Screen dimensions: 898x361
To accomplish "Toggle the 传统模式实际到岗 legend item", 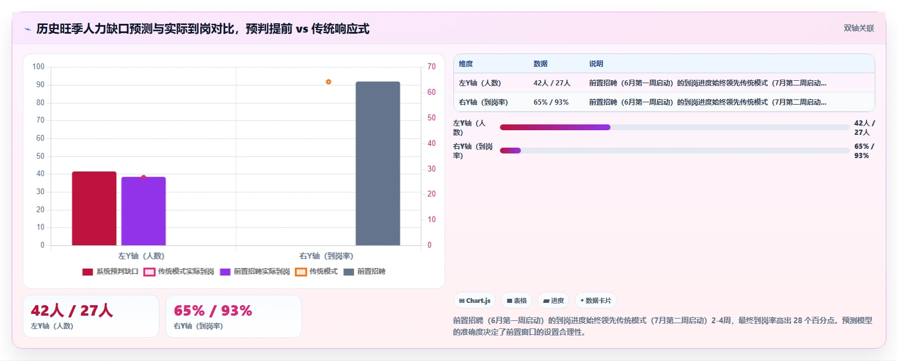I will click(179, 271).
